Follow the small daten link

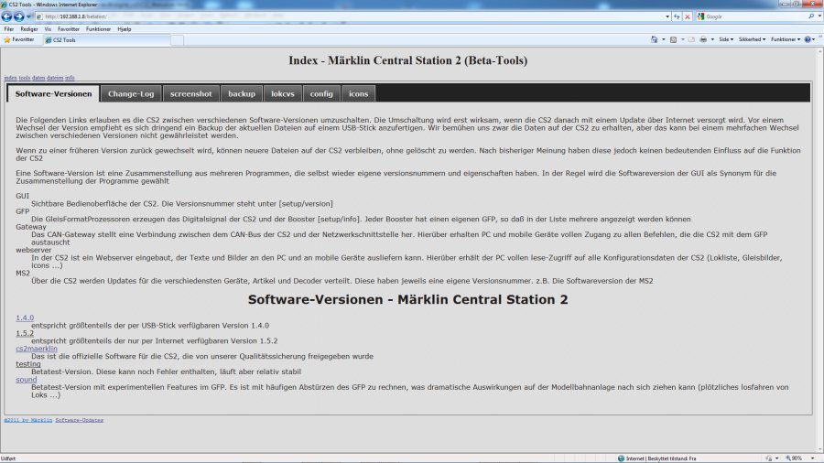coord(38,78)
